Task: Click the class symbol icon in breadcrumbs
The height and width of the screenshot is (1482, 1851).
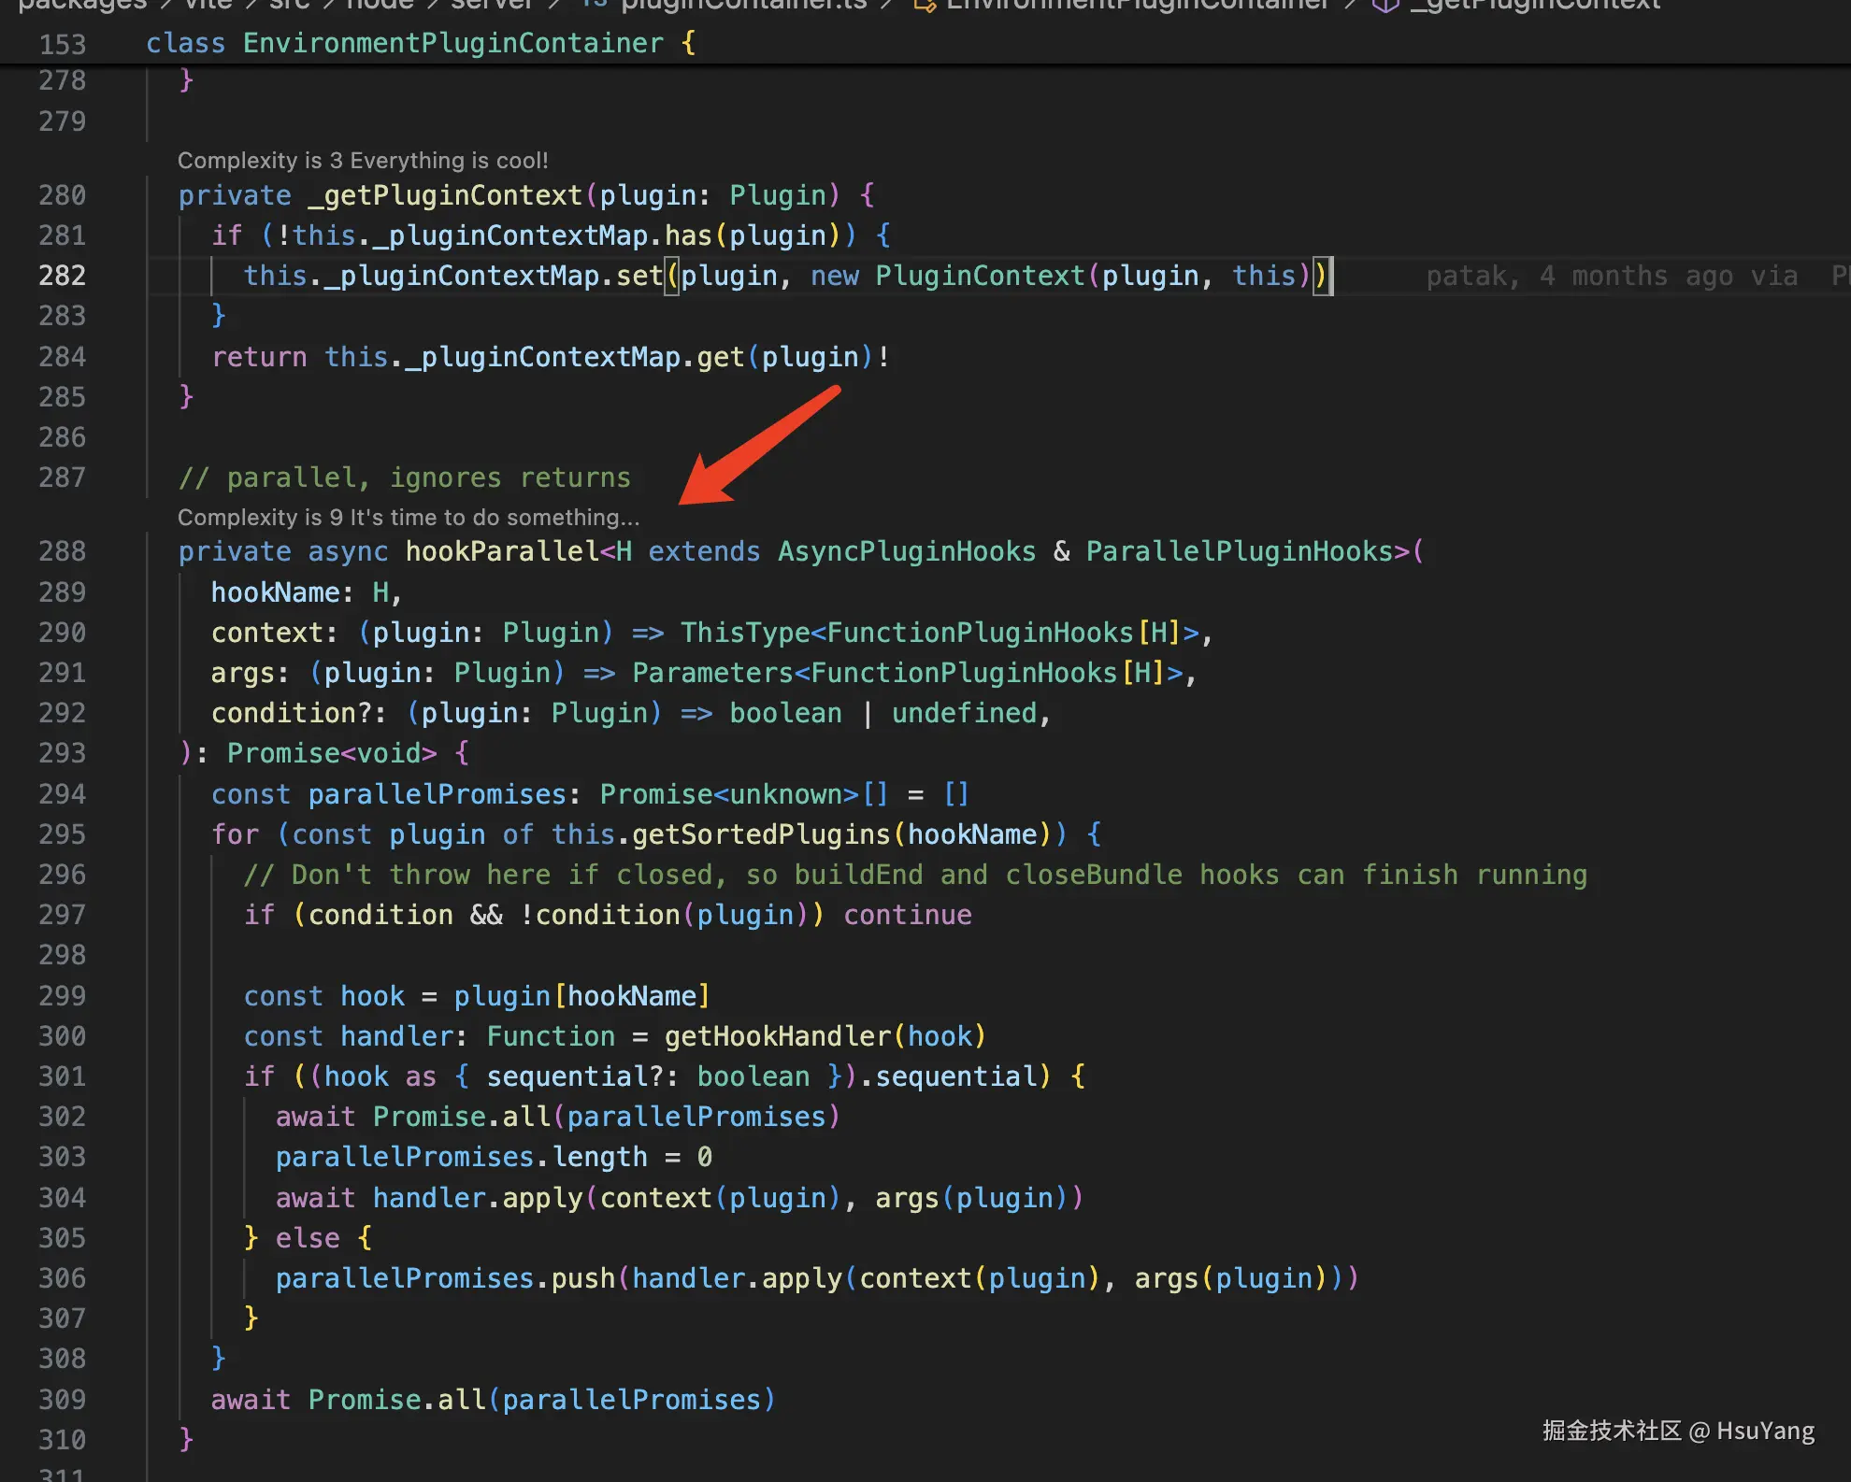Action: point(924,5)
